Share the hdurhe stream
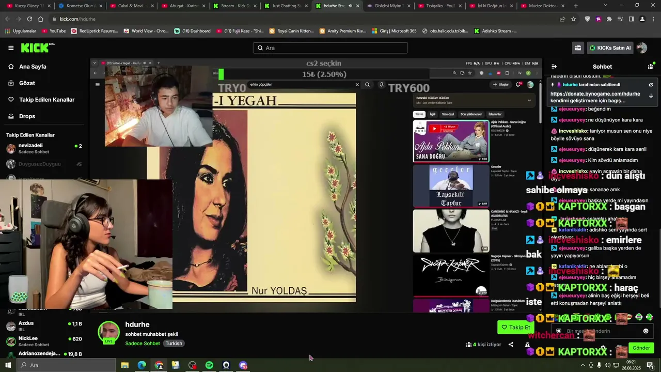The image size is (661, 372). [x=511, y=345]
